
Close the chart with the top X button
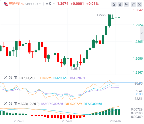point(139,4)
